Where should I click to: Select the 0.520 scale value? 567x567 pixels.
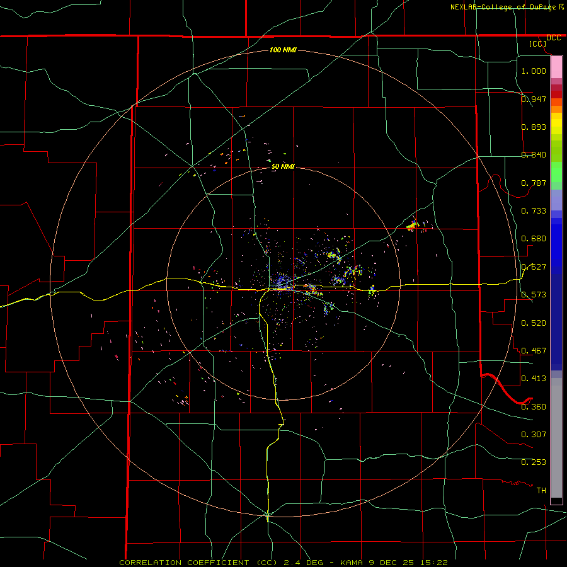534,323
